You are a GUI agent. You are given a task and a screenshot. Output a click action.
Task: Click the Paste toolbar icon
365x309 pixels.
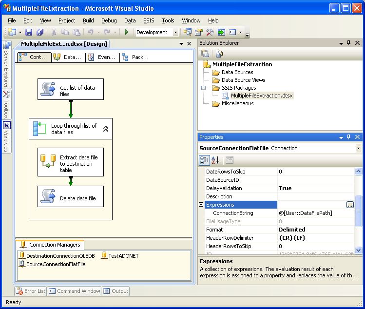pos(77,32)
